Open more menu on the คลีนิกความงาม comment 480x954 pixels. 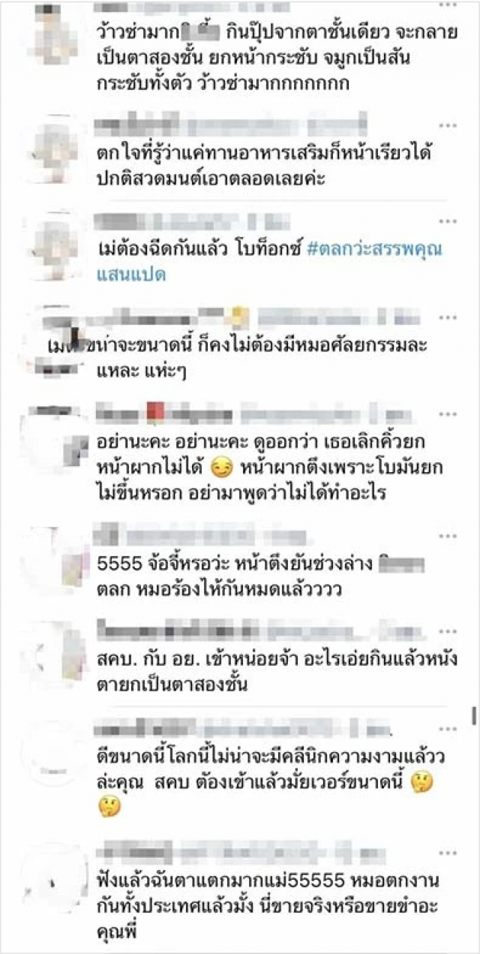[447, 728]
